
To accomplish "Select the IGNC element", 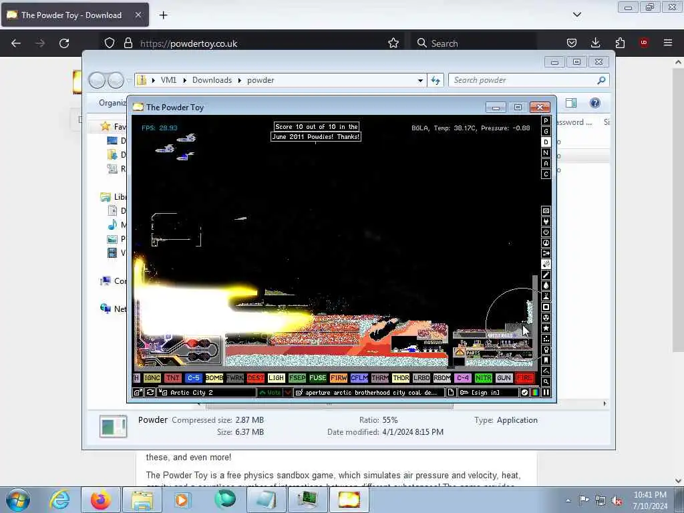I will coord(152,378).
